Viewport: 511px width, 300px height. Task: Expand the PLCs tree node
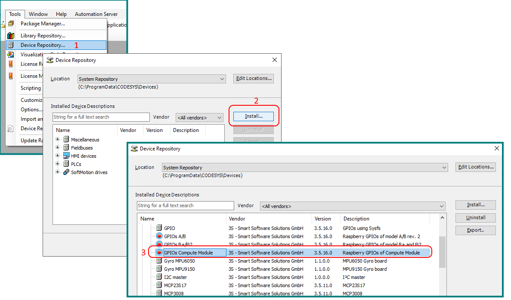pyautogui.click(x=58, y=164)
